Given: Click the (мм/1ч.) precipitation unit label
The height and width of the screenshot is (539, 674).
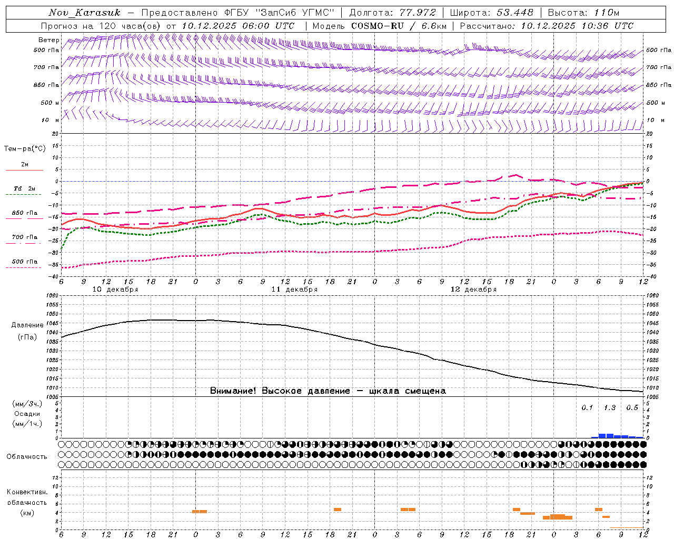Looking at the screenshot, I should (x=27, y=424).
